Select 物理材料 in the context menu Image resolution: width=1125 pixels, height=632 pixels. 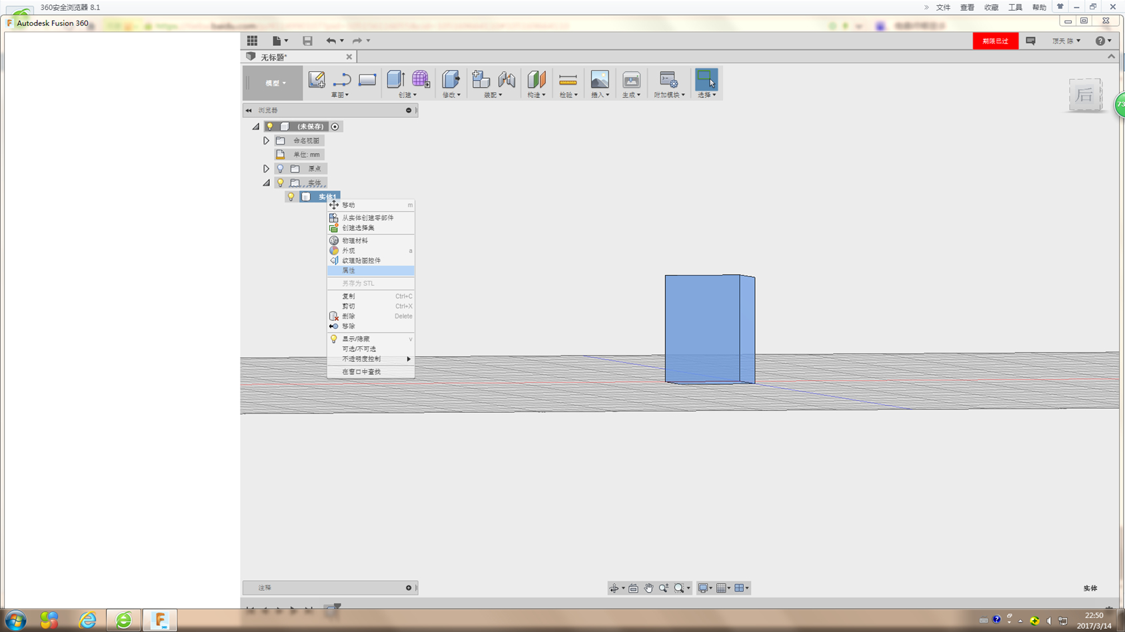click(355, 241)
